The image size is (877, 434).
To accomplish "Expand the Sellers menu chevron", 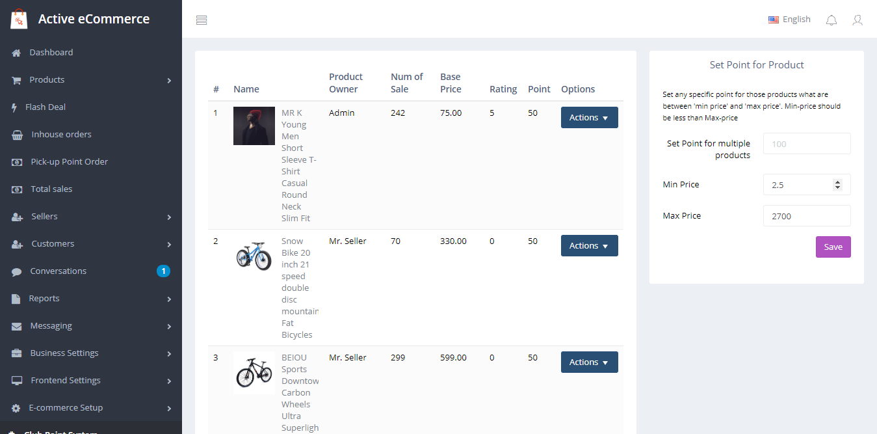I will click(x=169, y=217).
